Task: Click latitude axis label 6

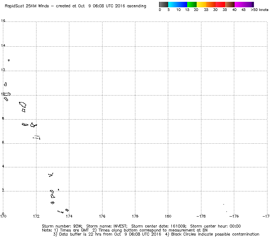Action: [3, 142]
